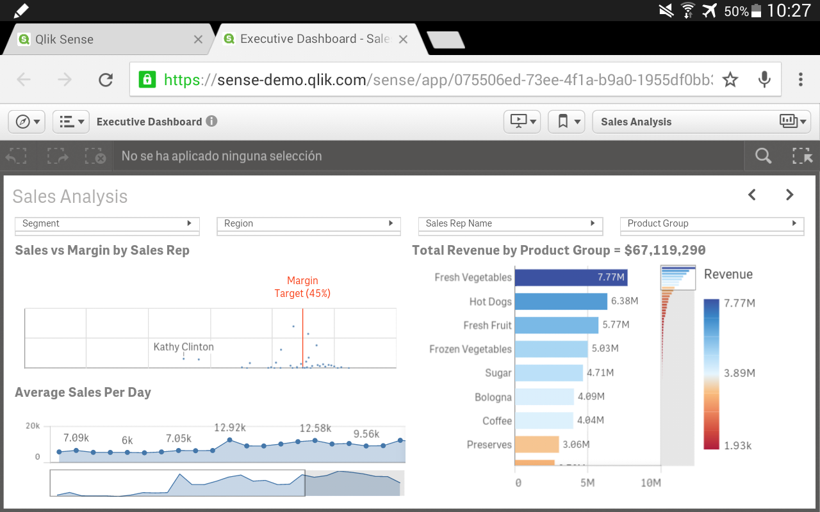Open smart search magnifier

[x=763, y=156]
